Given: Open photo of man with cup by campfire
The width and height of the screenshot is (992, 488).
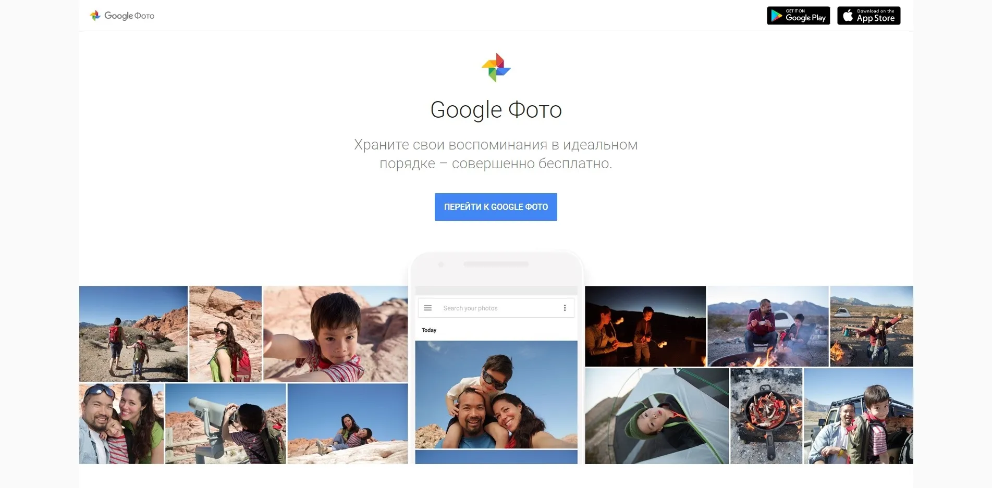Looking at the screenshot, I should click(x=768, y=326).
